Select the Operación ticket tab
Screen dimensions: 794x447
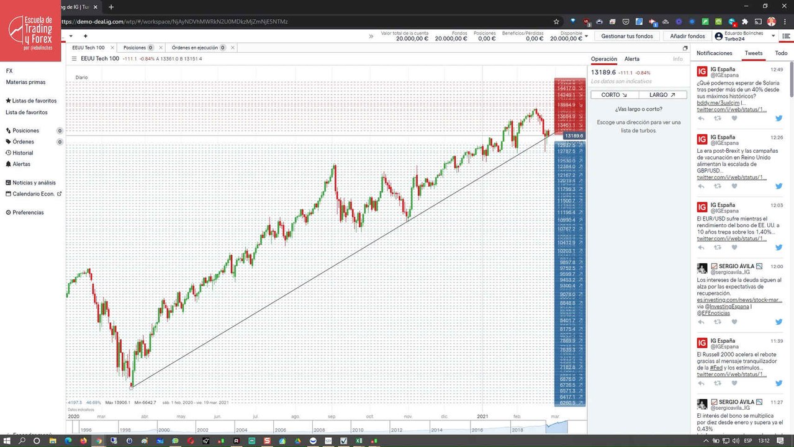[x=604, y=59]
